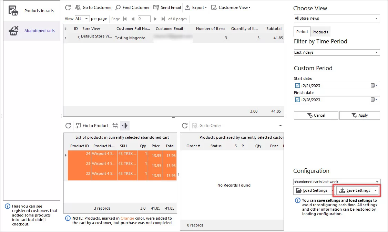Click the Cancel filter button
The image size is (388, 232).
pos(316,115)
